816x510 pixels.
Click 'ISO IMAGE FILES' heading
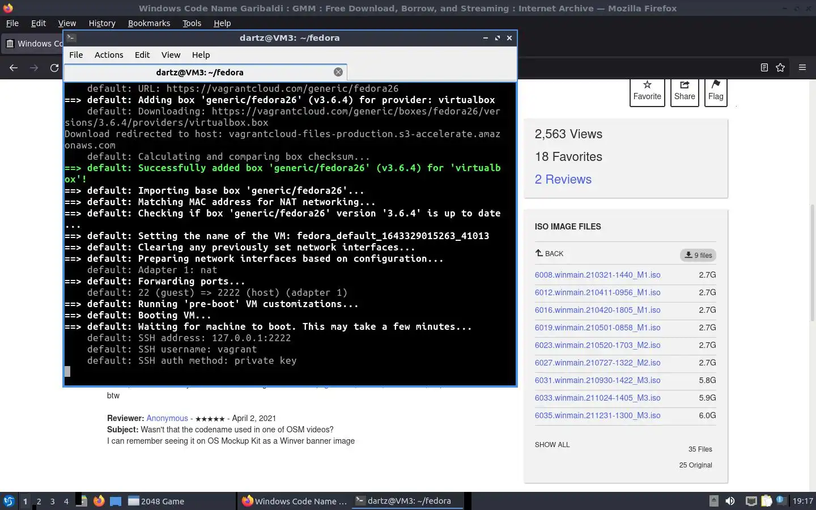pyautogui.click(x=568, y=227)
